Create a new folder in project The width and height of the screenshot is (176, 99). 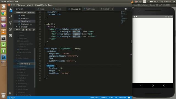[26, 30]
